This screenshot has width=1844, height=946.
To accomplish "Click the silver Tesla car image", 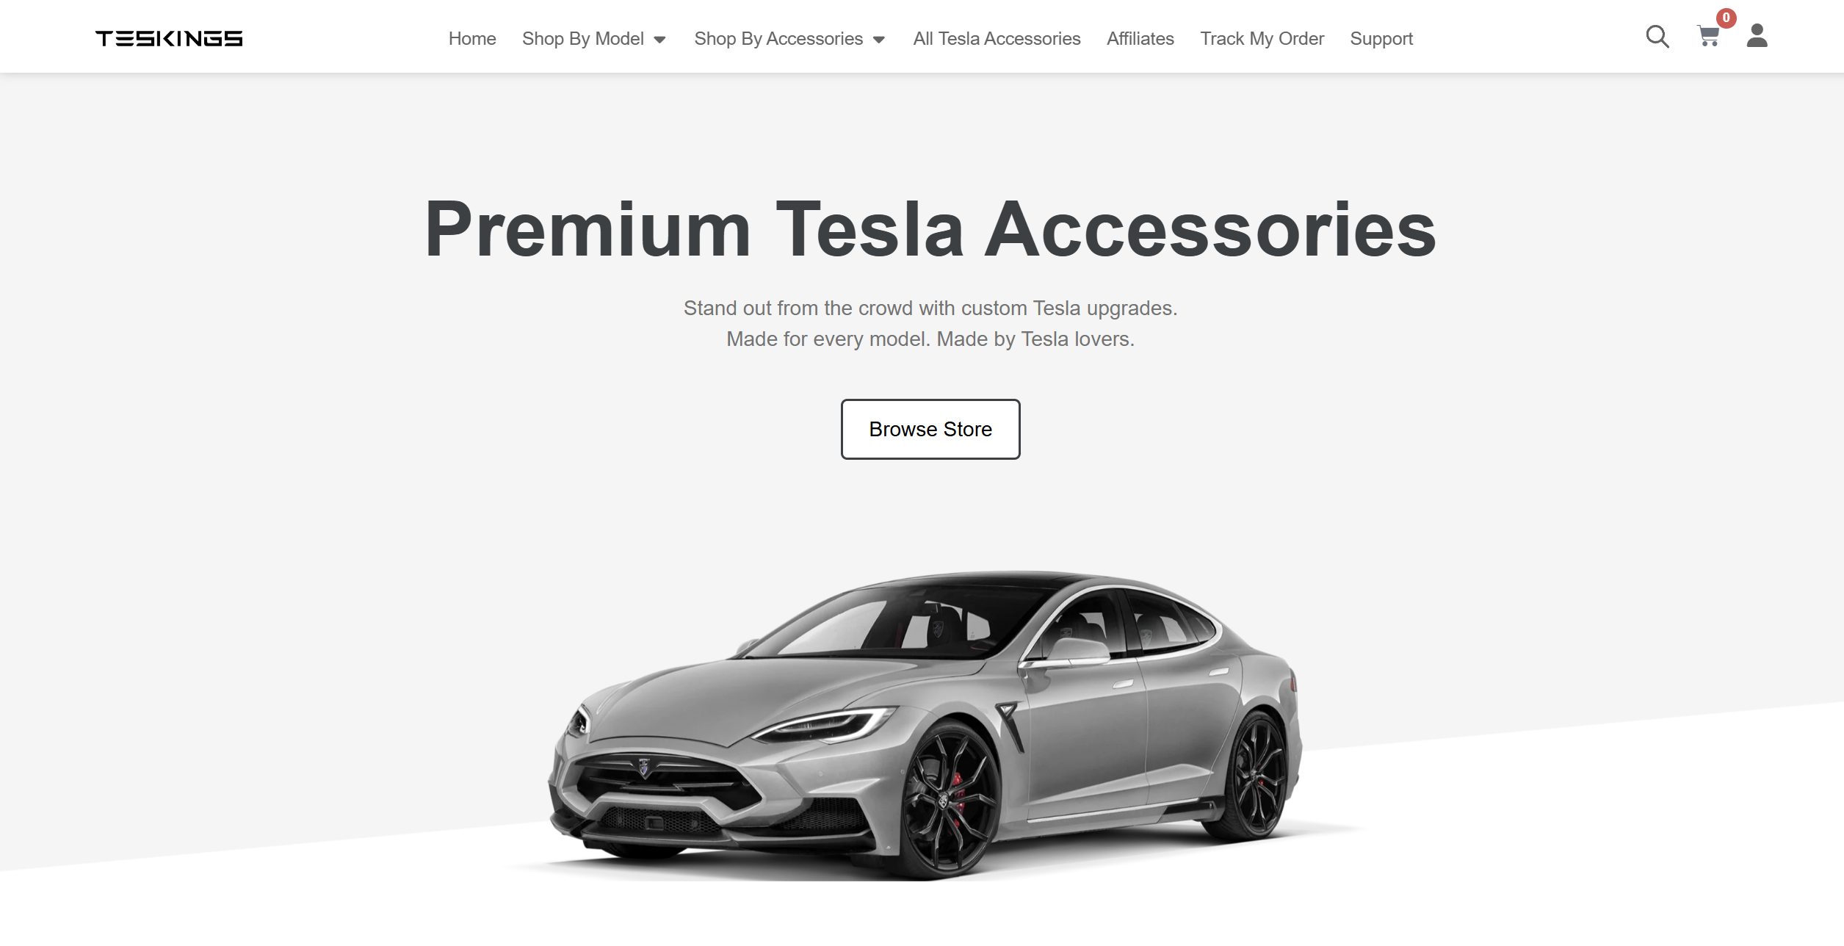I will point(925,725).
